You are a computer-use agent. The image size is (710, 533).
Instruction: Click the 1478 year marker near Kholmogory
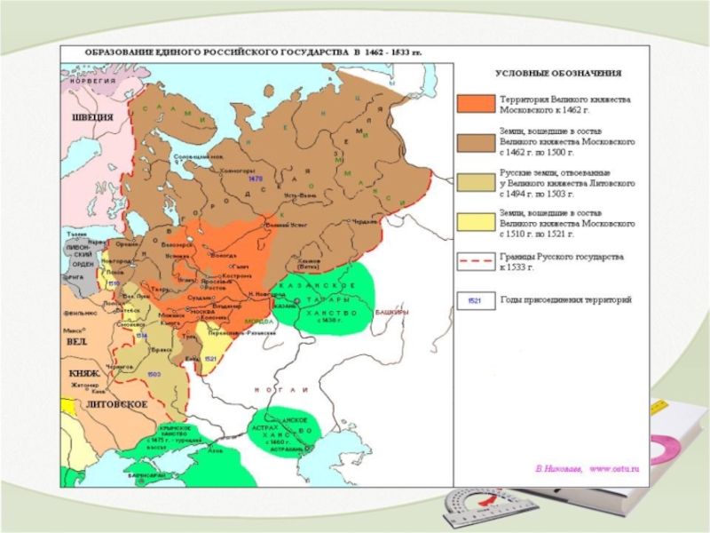pos(256,179)
